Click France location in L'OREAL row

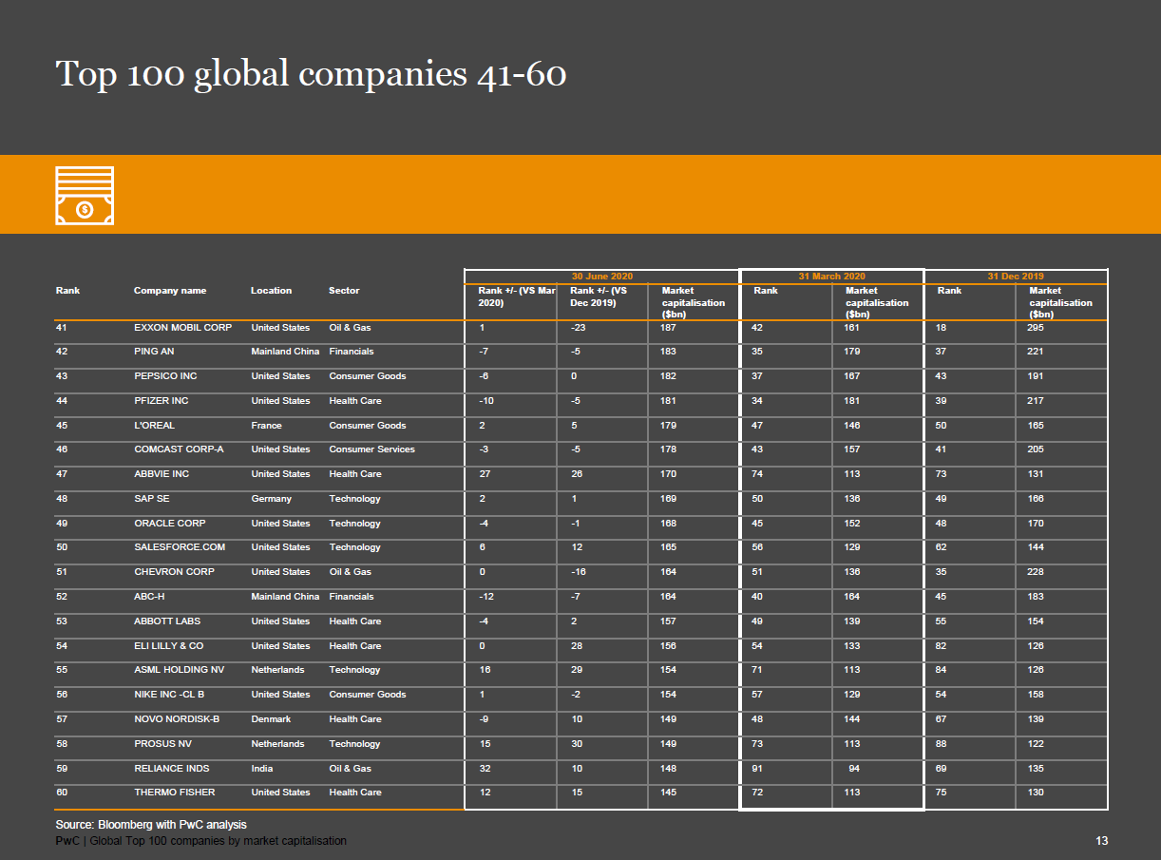[267, 426]
